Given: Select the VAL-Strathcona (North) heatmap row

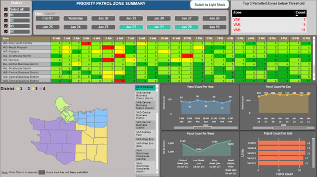Looking at the screenshot, I should [25, 56].
